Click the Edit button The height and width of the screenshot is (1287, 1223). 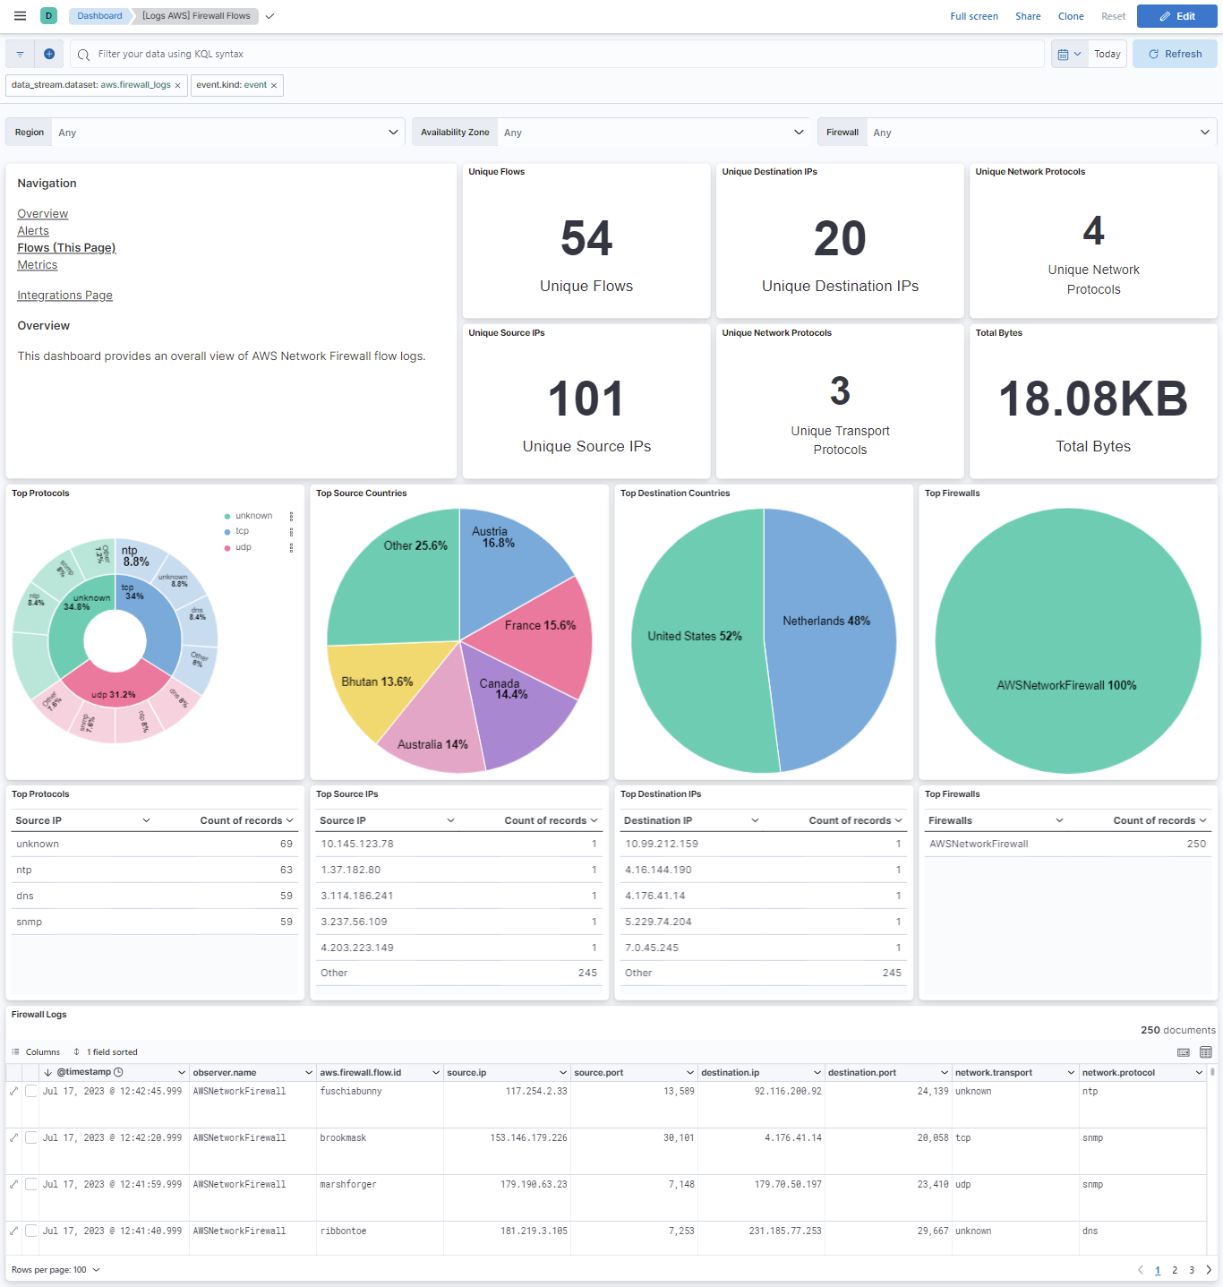pyautogui.click(x=1176, y=15)
